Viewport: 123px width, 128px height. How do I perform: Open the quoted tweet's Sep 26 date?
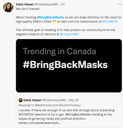pos(74,100)
